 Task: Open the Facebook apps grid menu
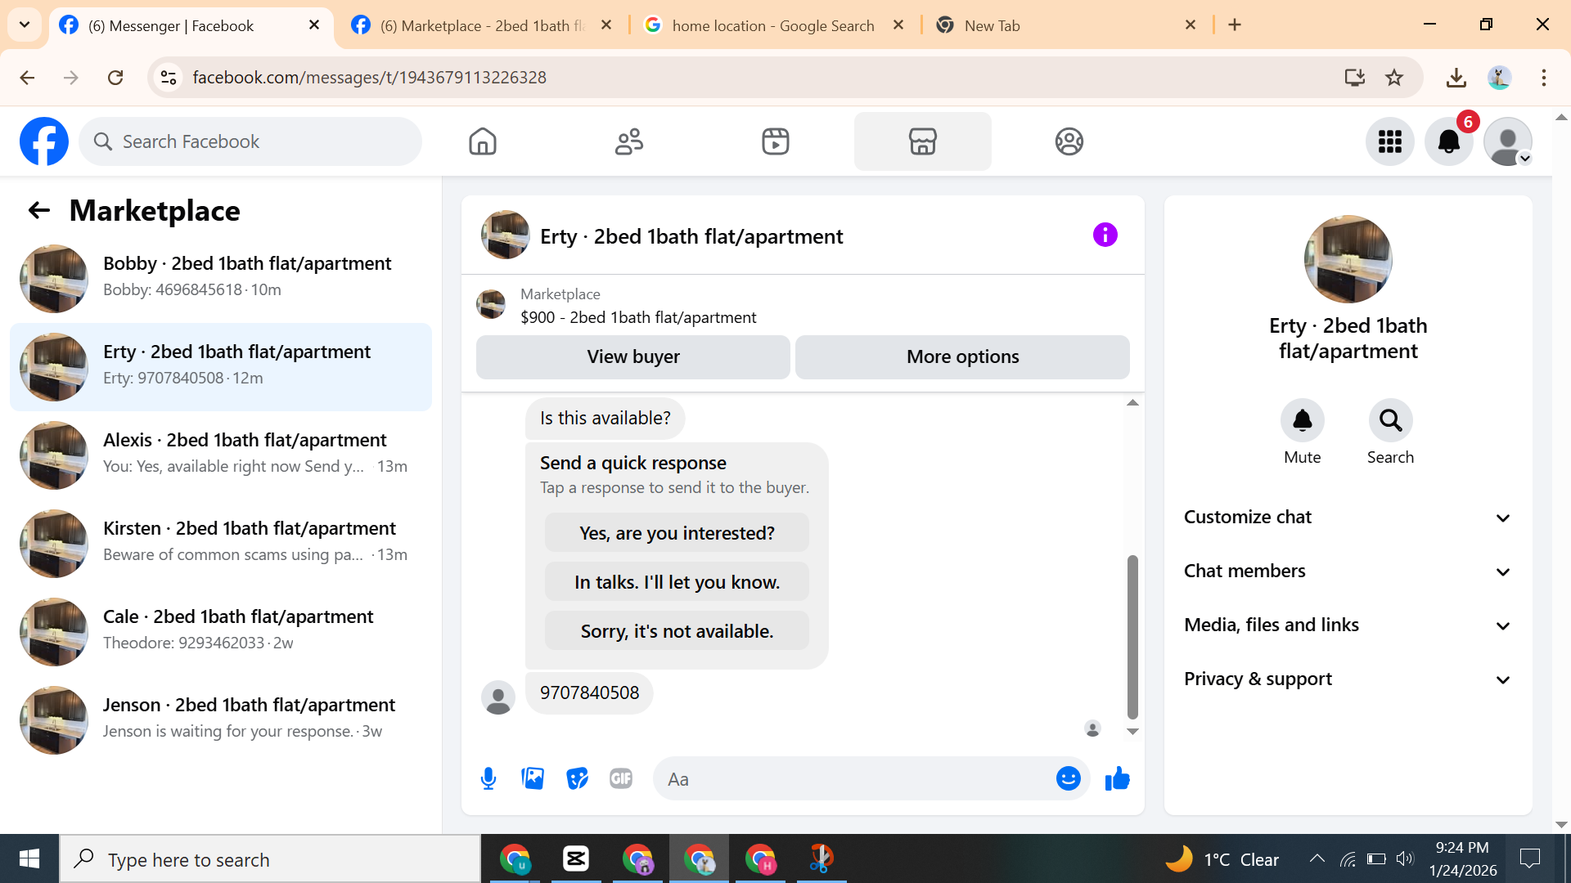point(1389,141)
